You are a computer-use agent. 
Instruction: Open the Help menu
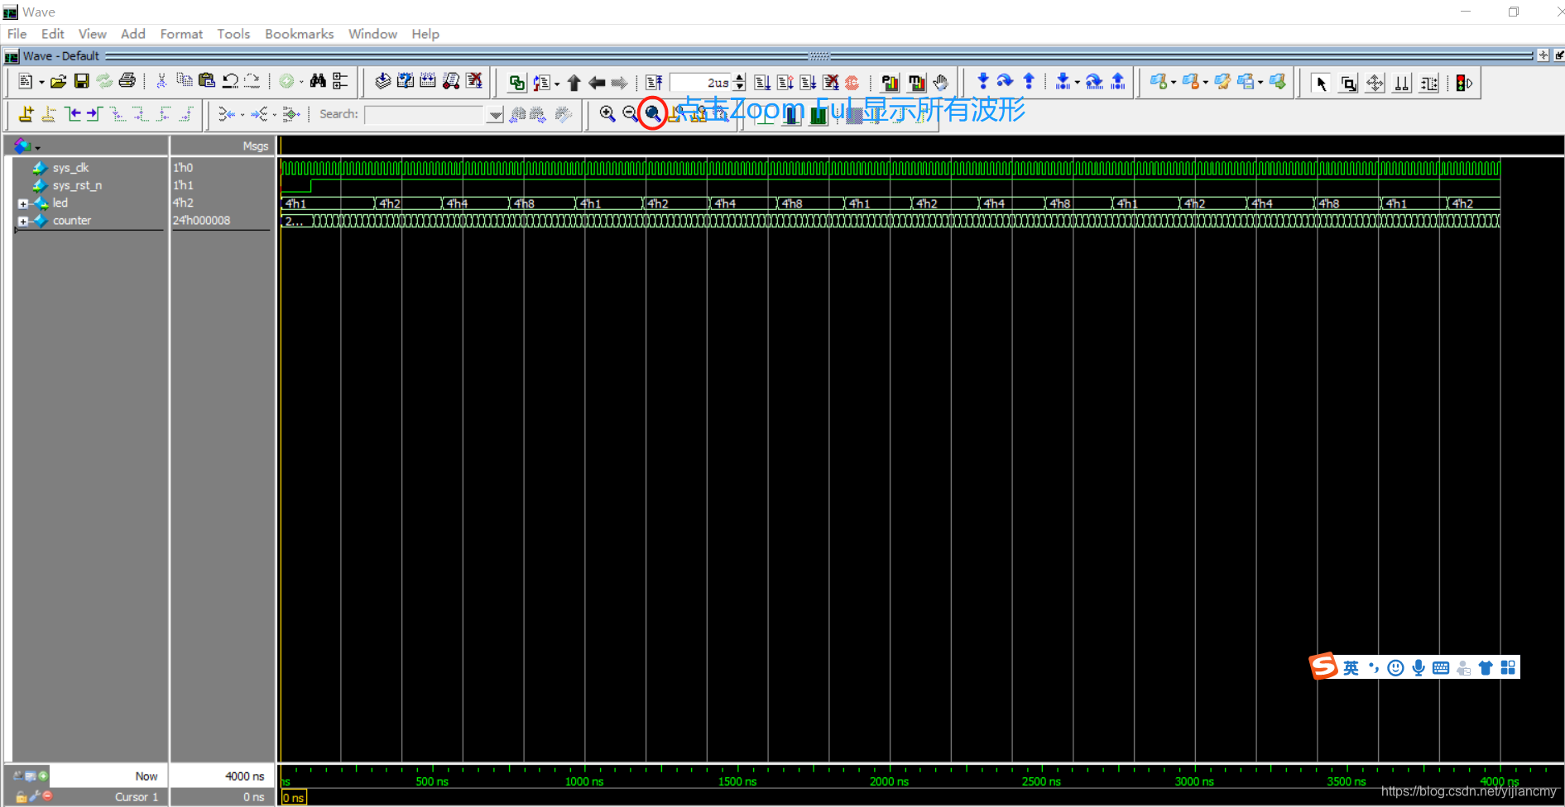[425, 34]
